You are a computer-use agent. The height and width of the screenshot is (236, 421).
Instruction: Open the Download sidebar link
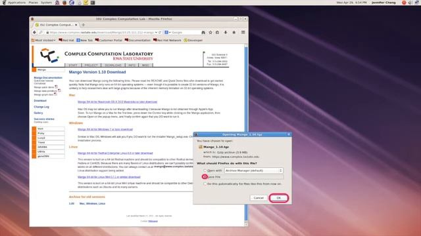40,100
